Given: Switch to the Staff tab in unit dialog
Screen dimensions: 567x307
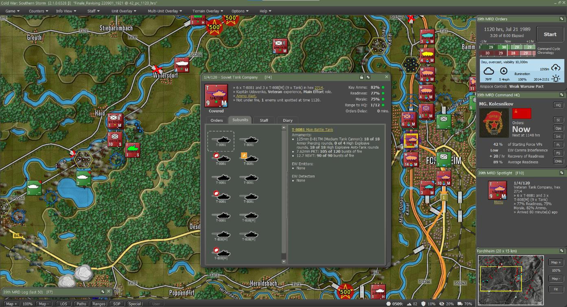Looking at the screenshot, I should [x=264, y=120].
